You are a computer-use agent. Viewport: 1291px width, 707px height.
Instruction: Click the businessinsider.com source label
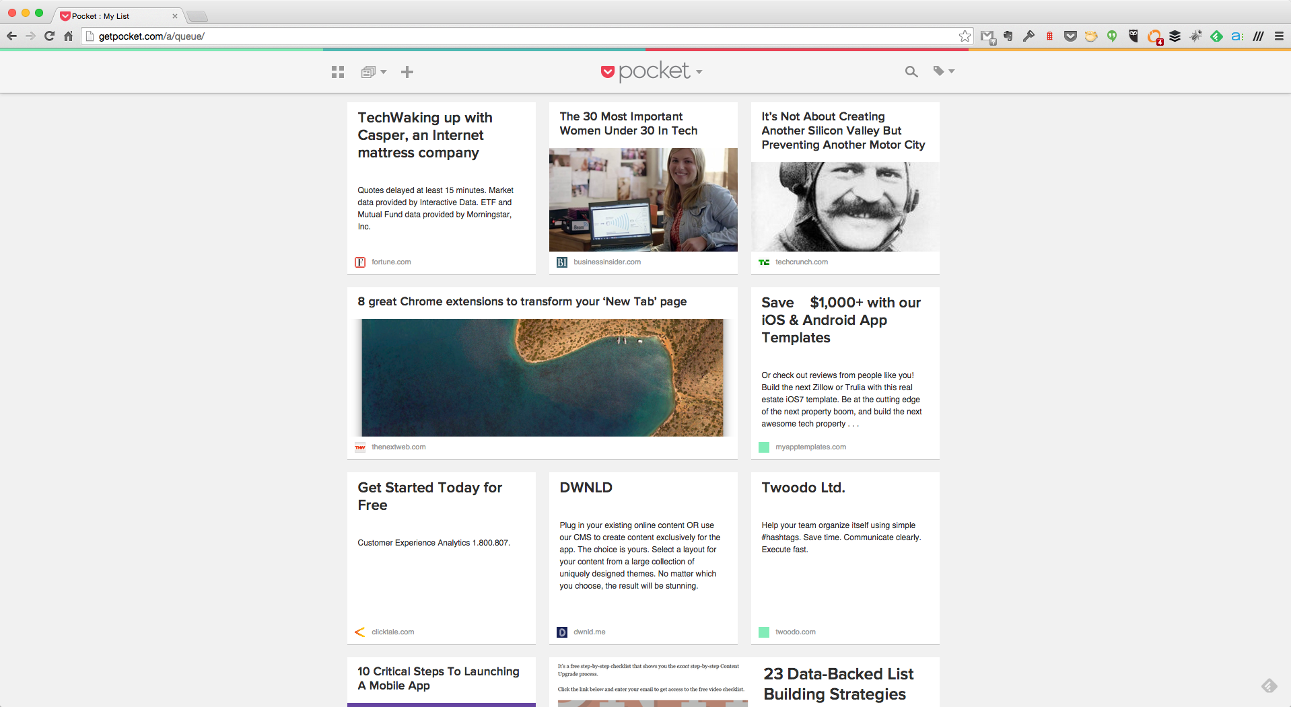607,262
